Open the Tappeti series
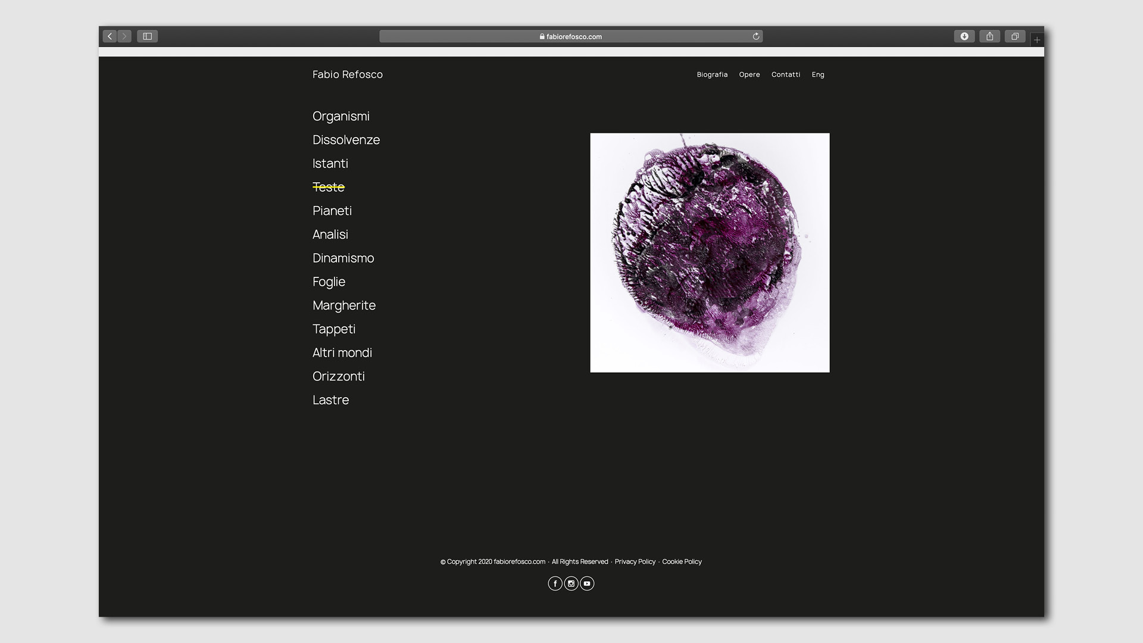This screenshot has width=1143, height=643. pyautogui.click(x=334, y=329)
